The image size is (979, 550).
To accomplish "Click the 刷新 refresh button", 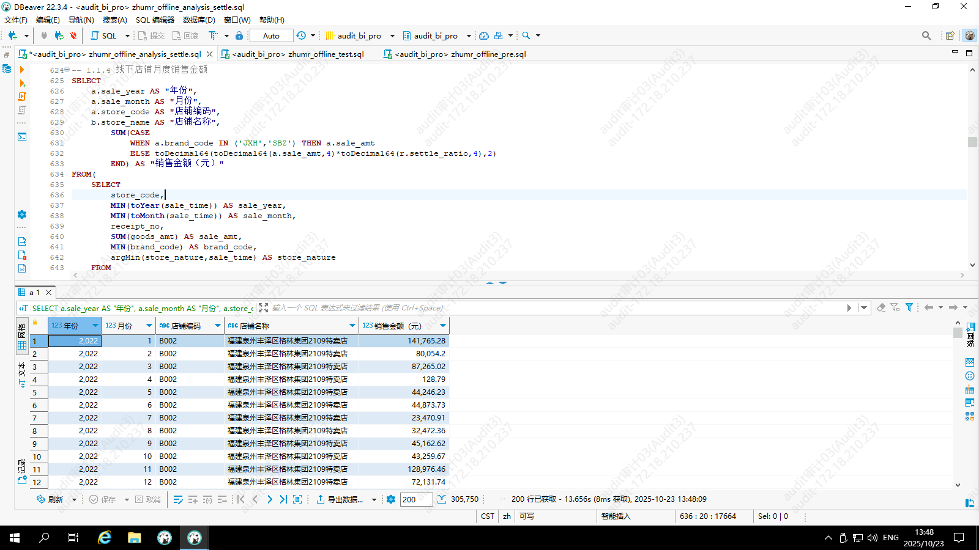I will (50, 499).
